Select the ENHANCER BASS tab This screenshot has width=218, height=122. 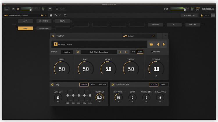163,85
